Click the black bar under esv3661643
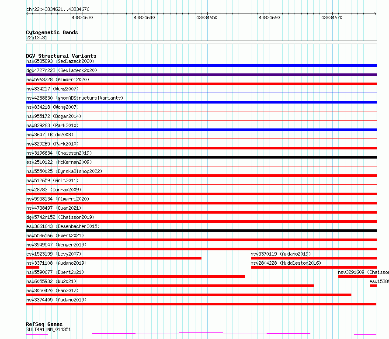Viewport: 389px width, 339px height. pos(201,231)
